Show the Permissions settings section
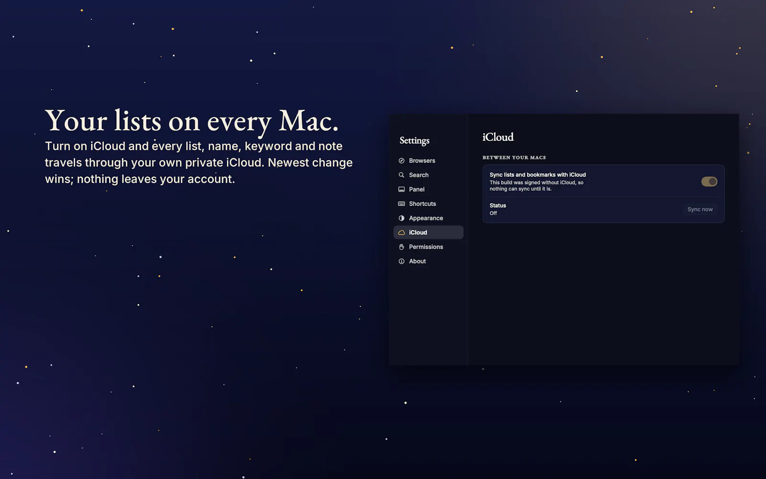766x479 pixels. click(428, 247)
